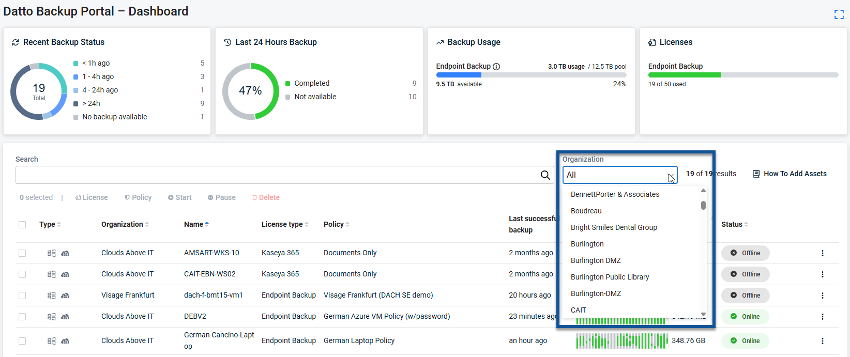
Task: Click the Last 24 Hours Backup clock icon
Action: pos(227,42)
